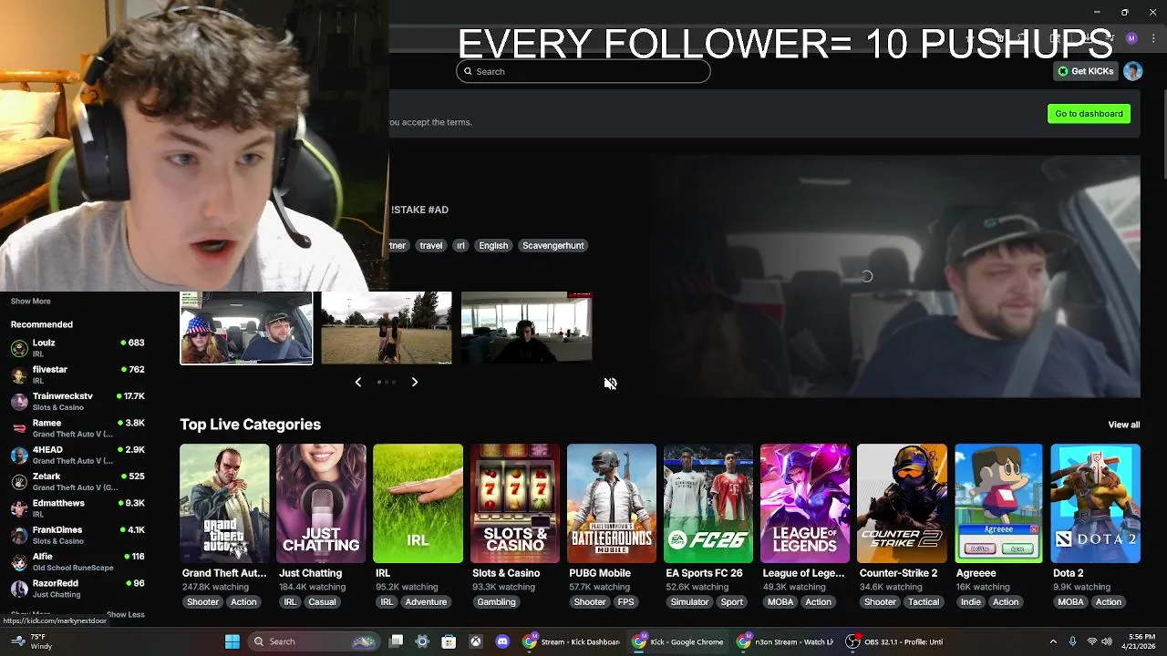Open Microsoft Store taskbar icon
This screenshot has width=1167, height=656.
(x=449, y=641)
